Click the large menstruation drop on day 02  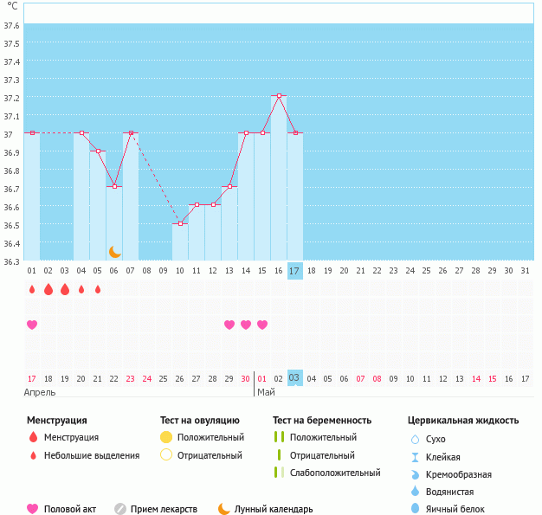pos(48,289)
